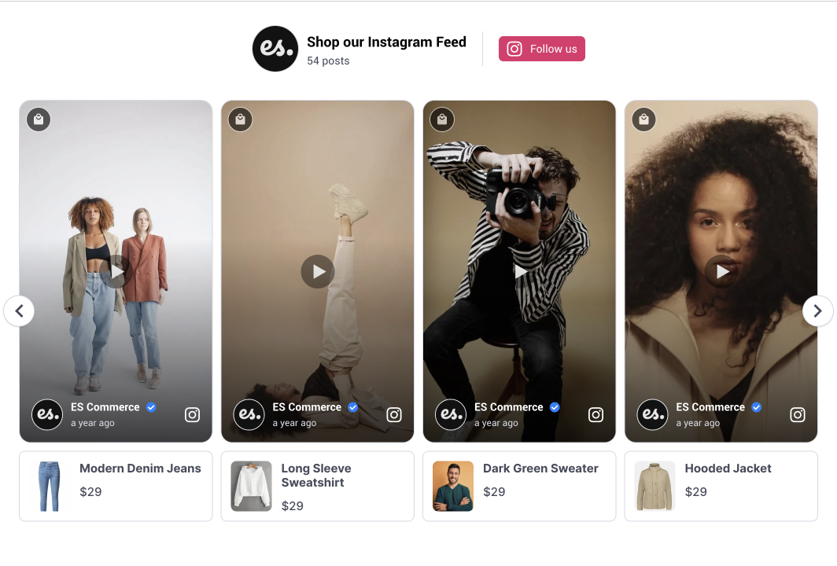
Task: Click the Follow us button
Action: pos(541,48)
